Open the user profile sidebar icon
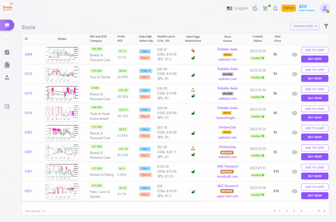Image resolution: width=336 pixels, height=222 pixels. (x=7, y=78)
